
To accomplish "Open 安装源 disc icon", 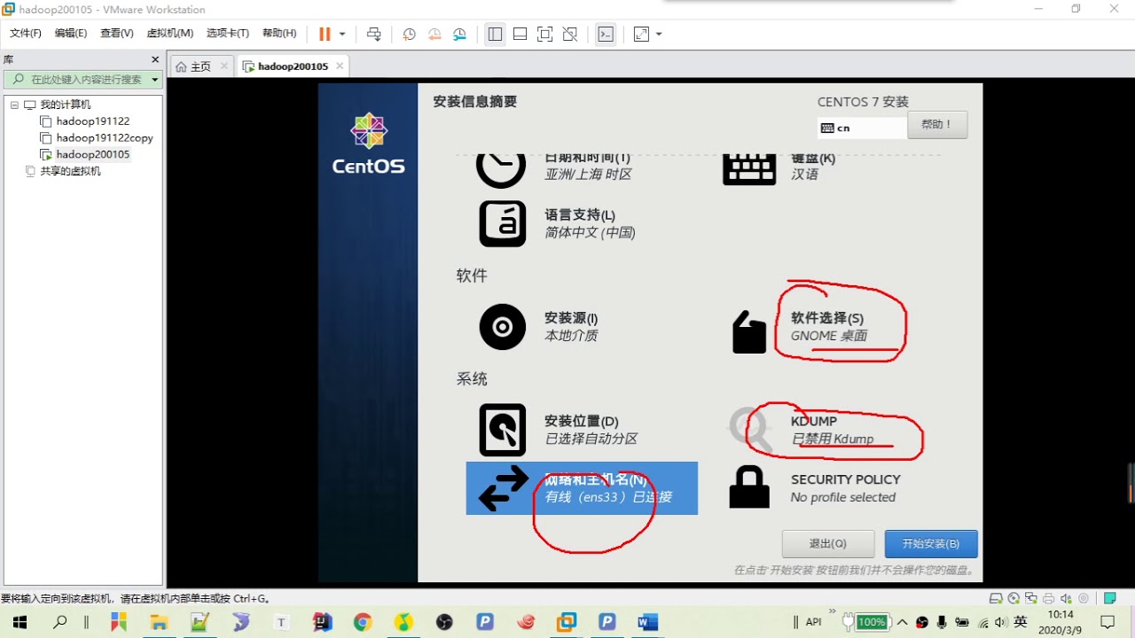I will (503, 327).
